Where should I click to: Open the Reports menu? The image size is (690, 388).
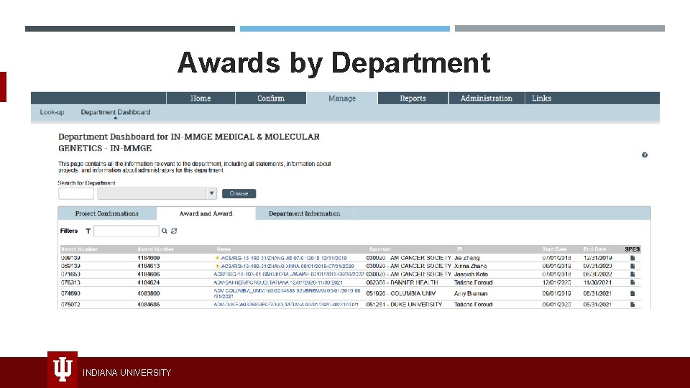click(x=413, y=98)
